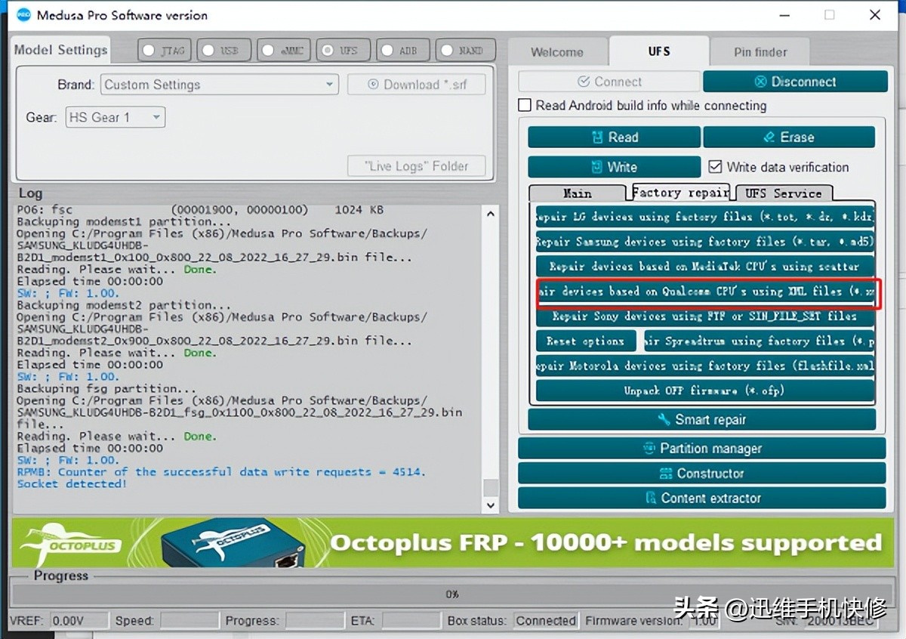Viewport: 906px width, 639px height.
Task: Click the Read button
Action: [x=615, y=137]
